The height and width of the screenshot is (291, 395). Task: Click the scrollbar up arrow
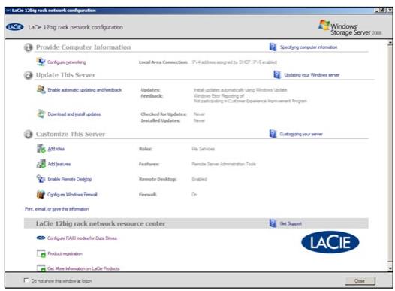[x=390, y=43]
